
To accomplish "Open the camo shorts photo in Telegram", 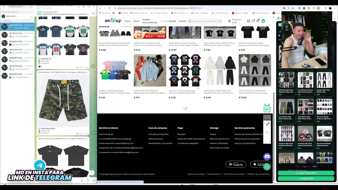I will click(x=63, y=100).
